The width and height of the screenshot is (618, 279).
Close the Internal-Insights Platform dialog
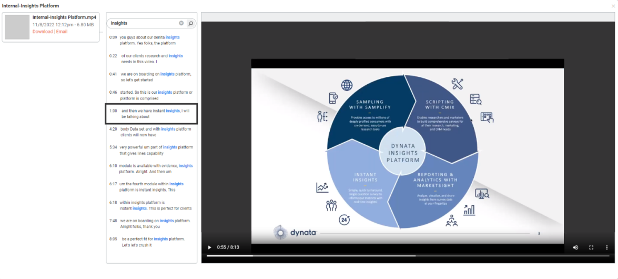613,6
